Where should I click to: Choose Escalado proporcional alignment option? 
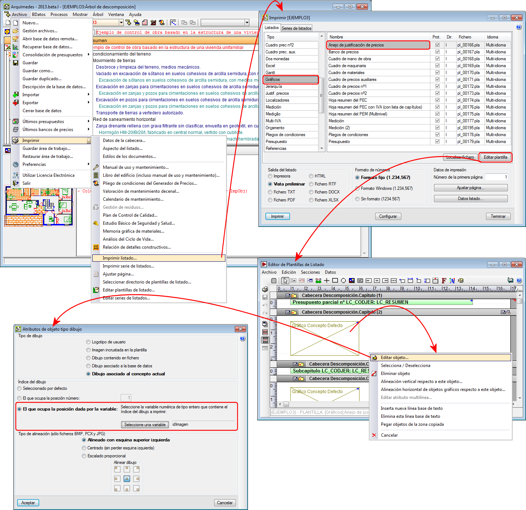84,456
